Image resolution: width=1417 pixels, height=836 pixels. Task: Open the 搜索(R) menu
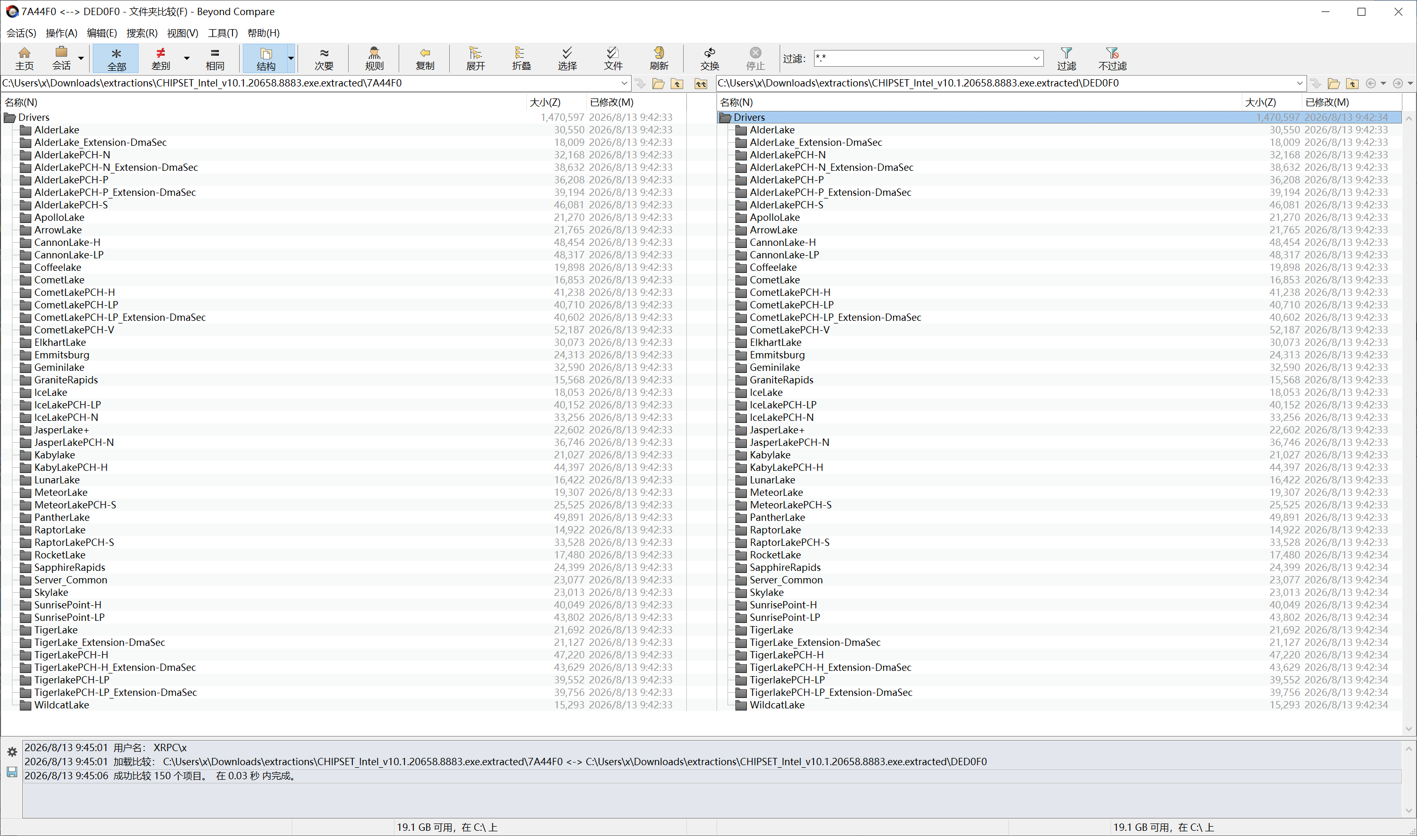tap(142, 33)
